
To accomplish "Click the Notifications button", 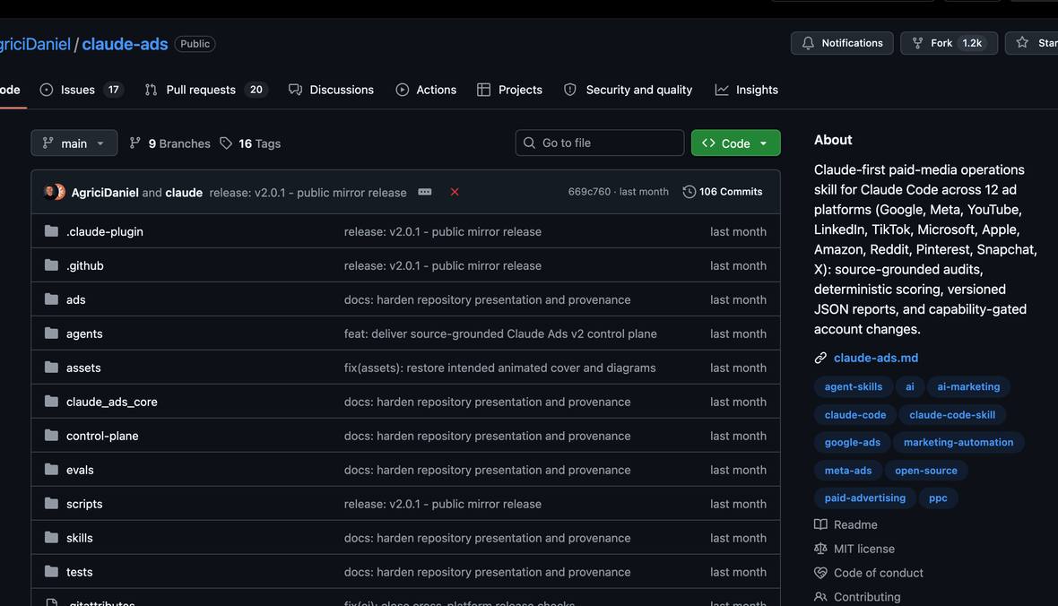I will point(842,43).
